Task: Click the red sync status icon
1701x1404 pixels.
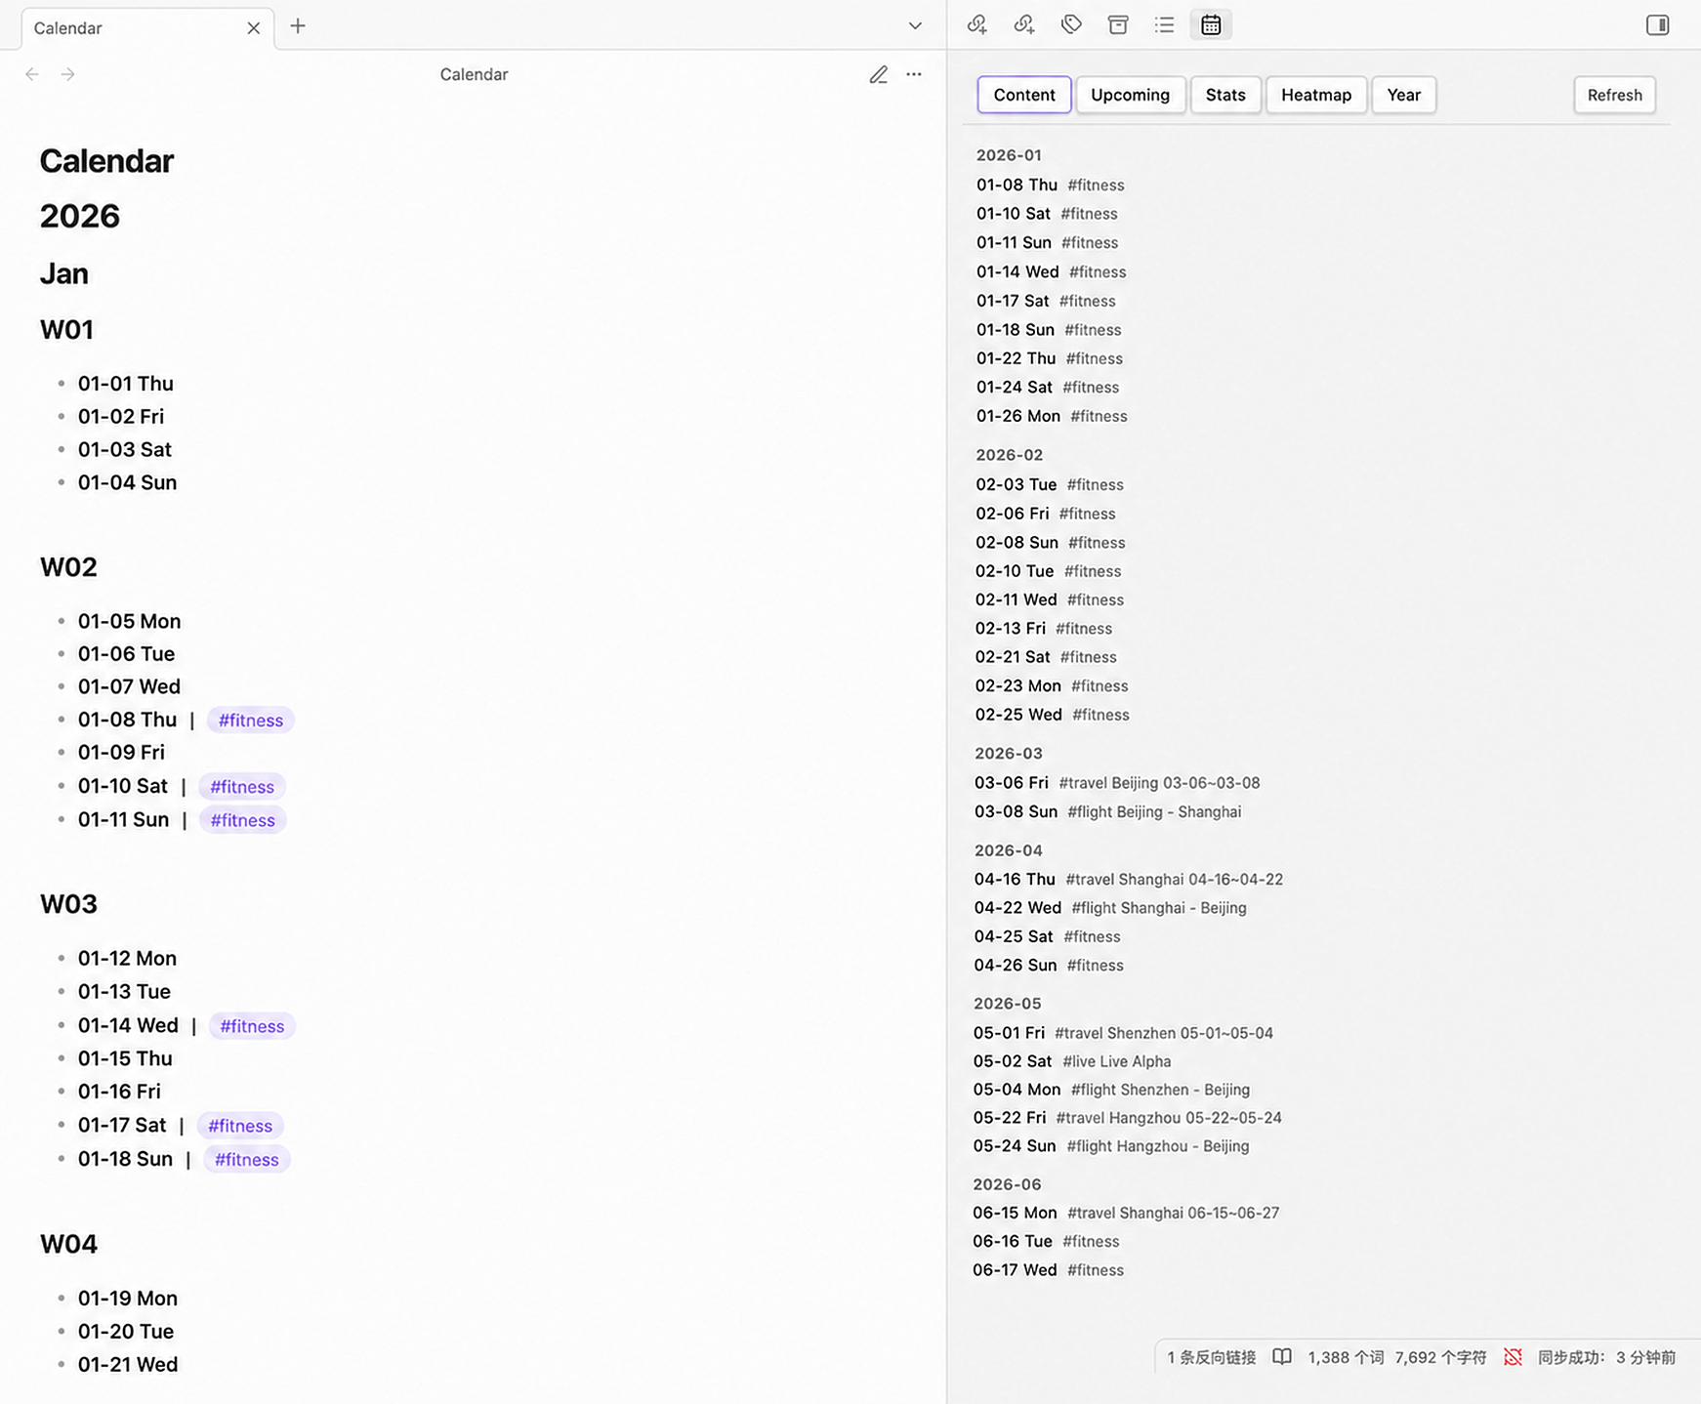Action: (x=1513, y=1357)
